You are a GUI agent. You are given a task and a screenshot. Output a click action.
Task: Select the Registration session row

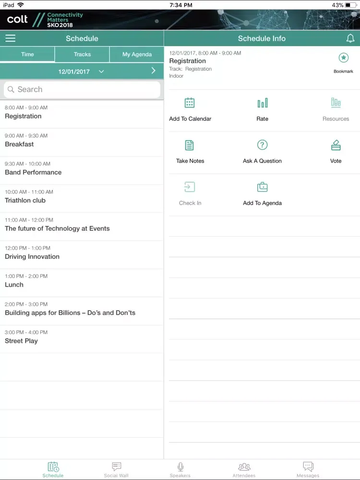click(82, 115)
